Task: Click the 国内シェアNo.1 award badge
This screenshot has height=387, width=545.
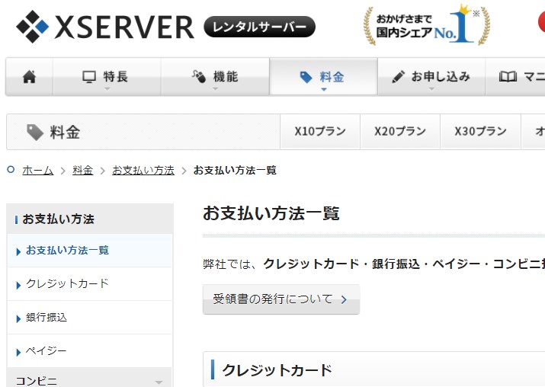Action: coord(427,25)
